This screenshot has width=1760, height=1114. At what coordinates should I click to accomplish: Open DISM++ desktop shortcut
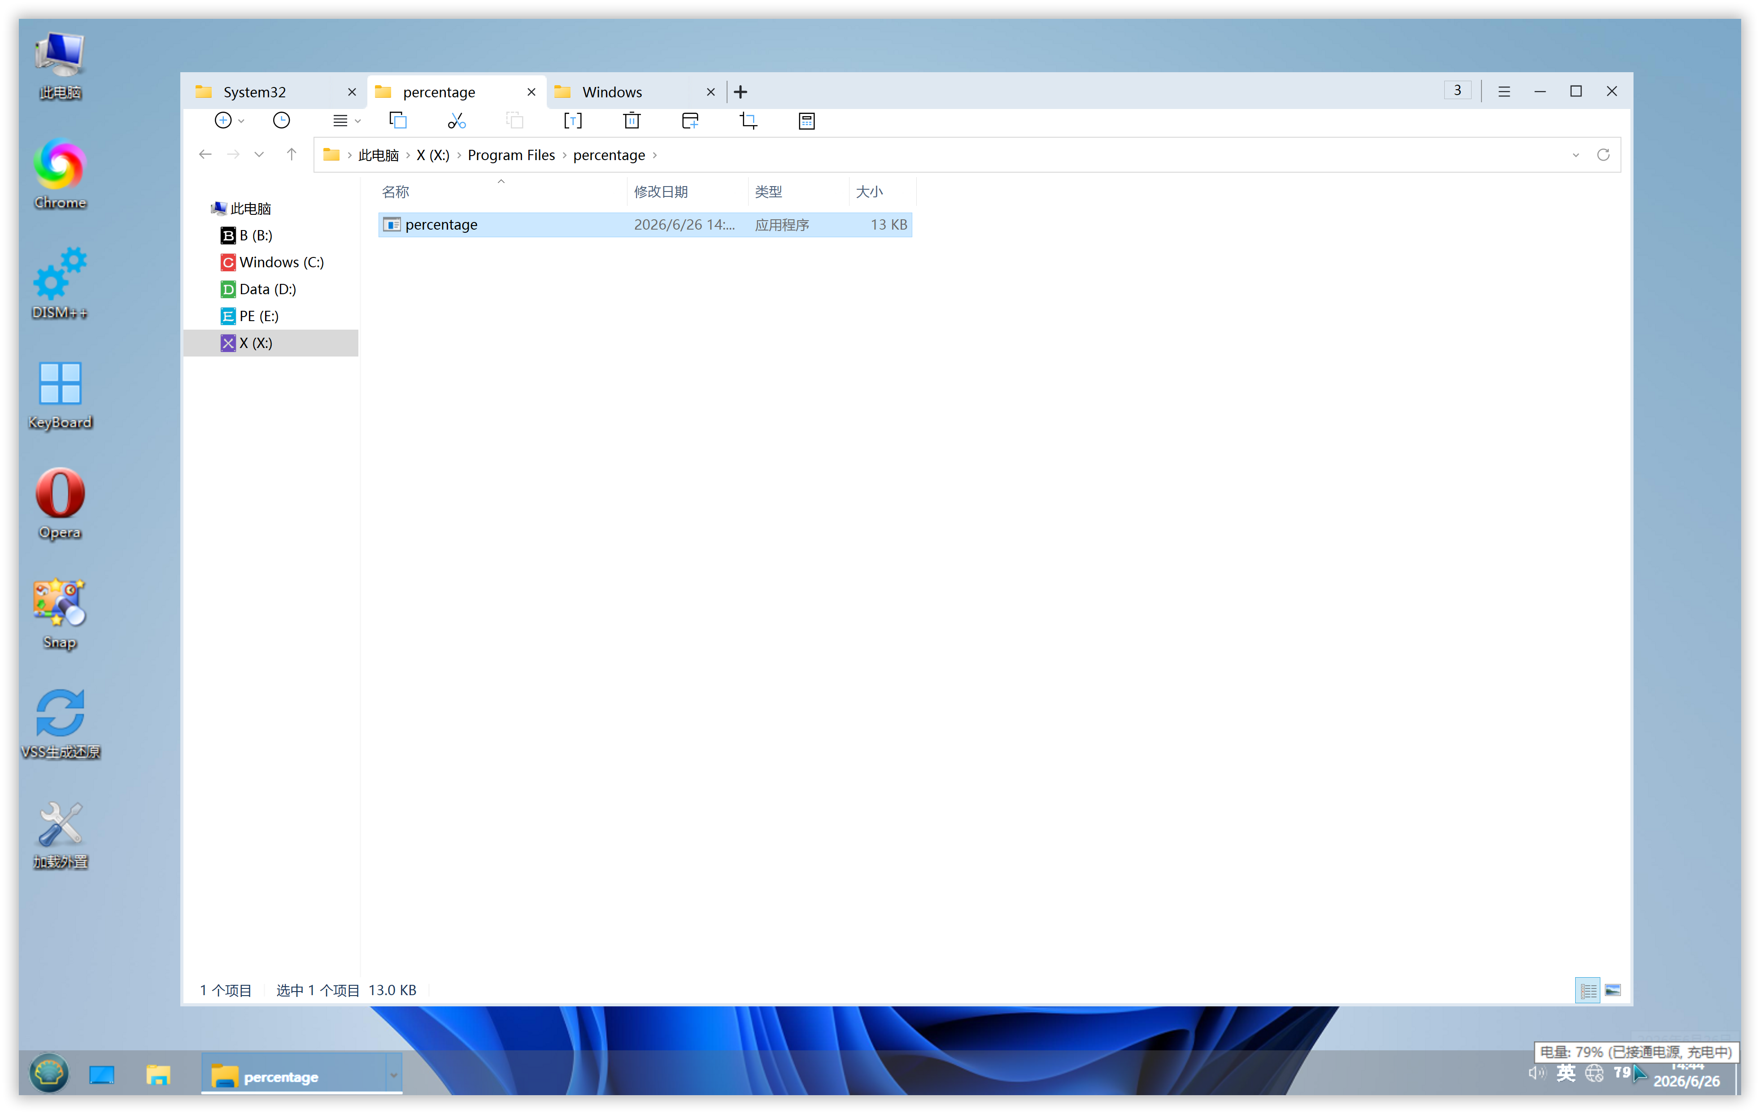click(60, 283)
